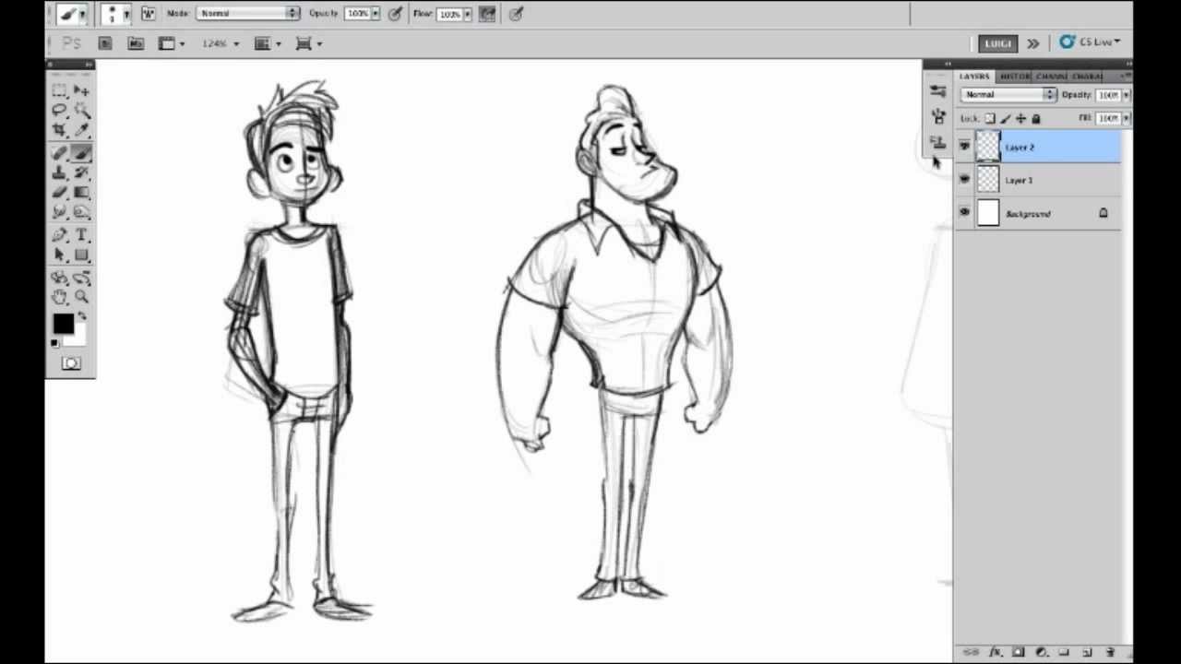Hide Layer 2 using its eye icon

(964, 147)
